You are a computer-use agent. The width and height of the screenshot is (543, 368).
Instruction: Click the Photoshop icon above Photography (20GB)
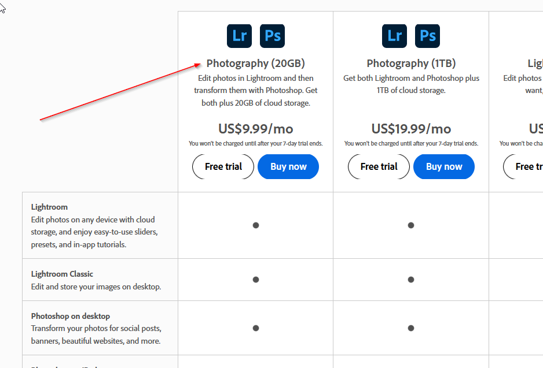tap(272, 36)
